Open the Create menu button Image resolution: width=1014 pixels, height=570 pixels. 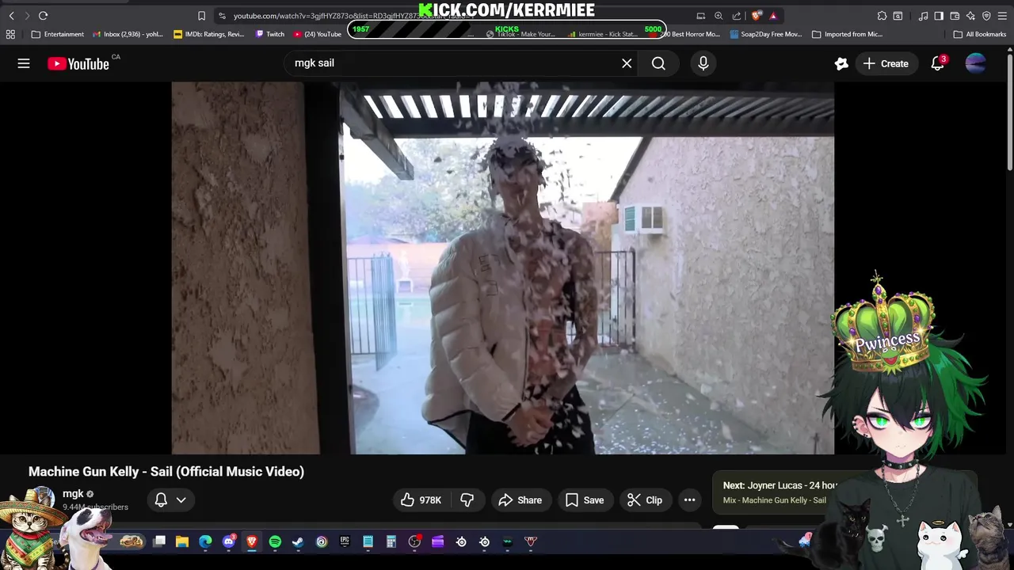pos(886,63)
